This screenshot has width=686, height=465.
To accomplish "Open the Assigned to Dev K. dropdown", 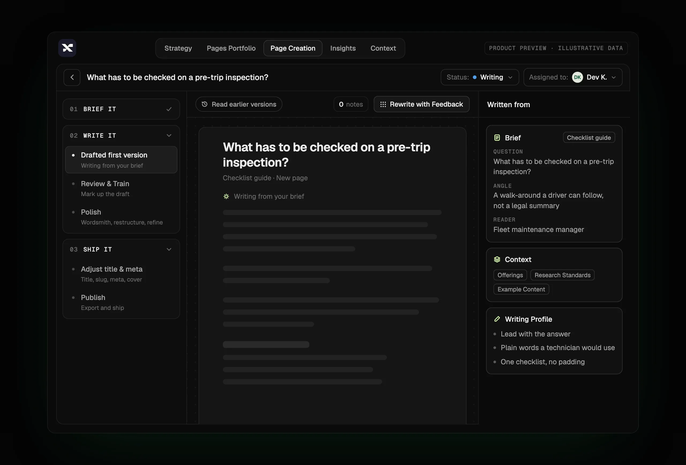I will click(573, 77).
